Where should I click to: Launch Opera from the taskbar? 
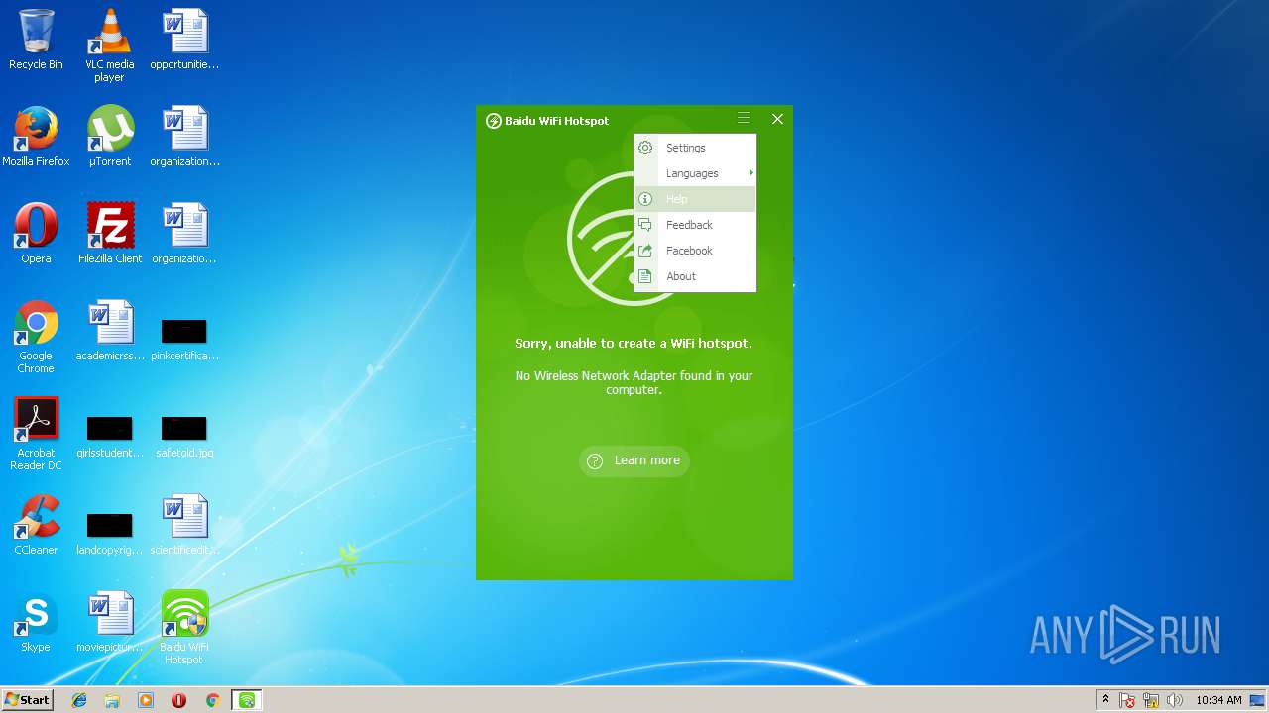click(178, 700)
